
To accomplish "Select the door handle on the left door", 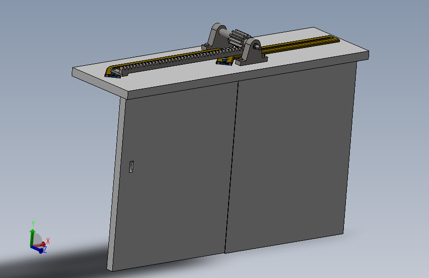I will [131, 167].
